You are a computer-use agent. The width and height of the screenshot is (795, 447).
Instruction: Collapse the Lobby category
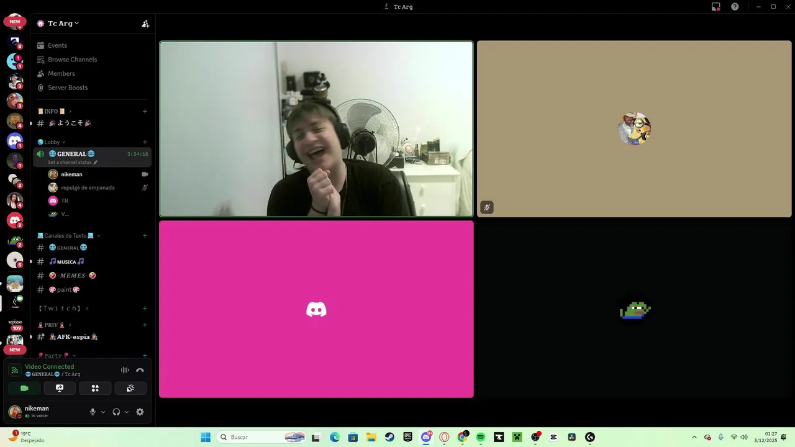click(x=52, y=142)
